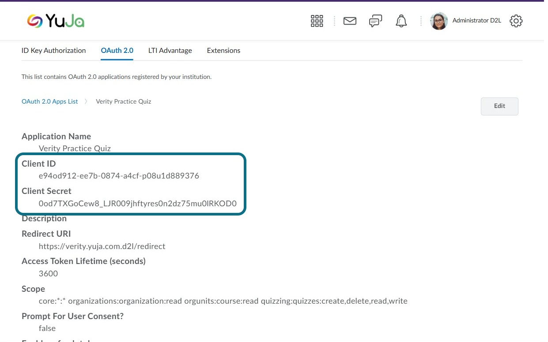Switch to the ID Key Authorization tab
548x342 pixels.
(x=53, y=50)
